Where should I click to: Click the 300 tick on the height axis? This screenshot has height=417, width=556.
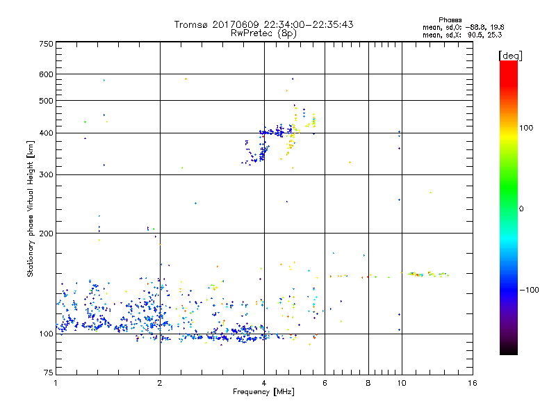point(46,174)
